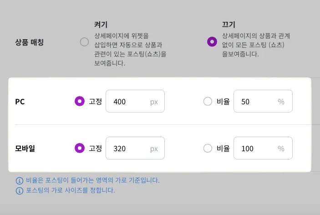Click the 켜기 option heading text
This screenshot has width=320, height=215.
click(x=101, y=25)
